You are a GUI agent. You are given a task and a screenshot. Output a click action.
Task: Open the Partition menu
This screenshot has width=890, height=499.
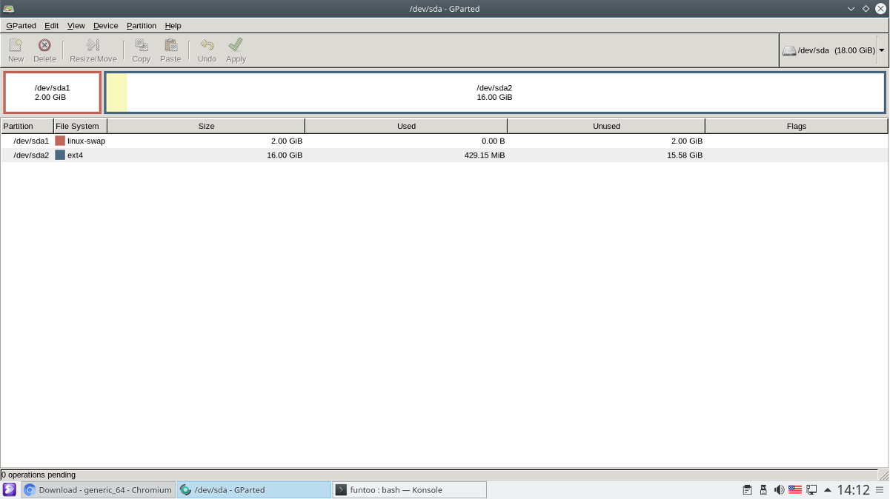click(141, 25)
